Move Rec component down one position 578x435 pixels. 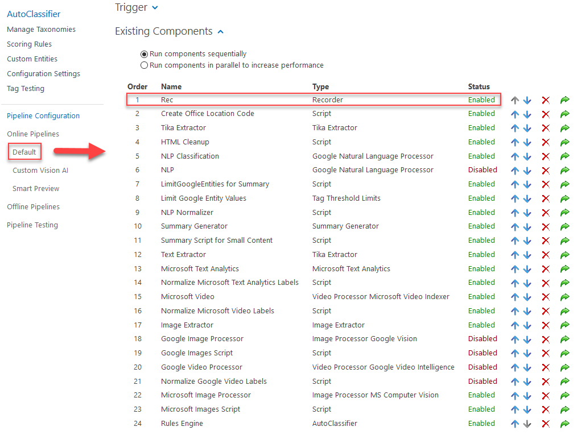click(527, 100)
